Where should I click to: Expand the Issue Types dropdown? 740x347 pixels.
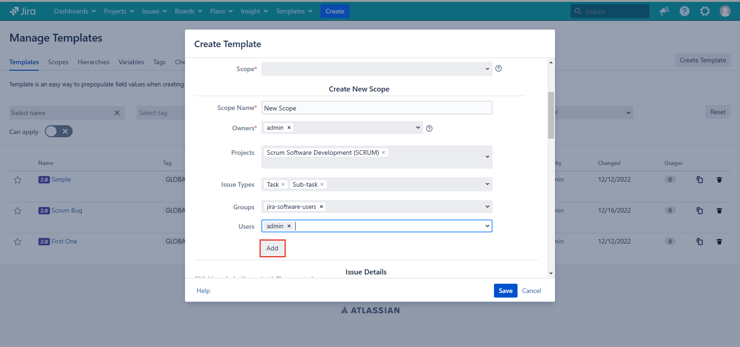pos(487,184)
